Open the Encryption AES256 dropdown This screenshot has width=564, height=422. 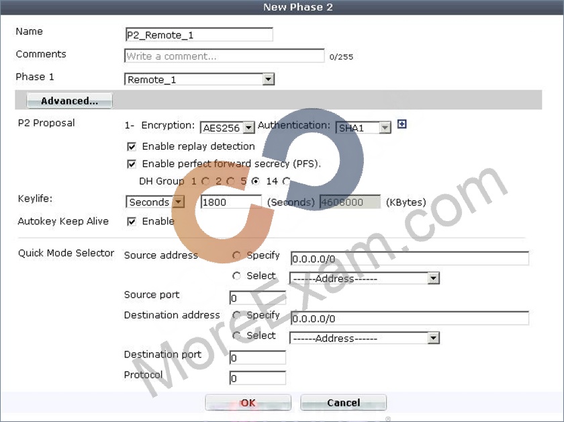click(x=228, y=128)
